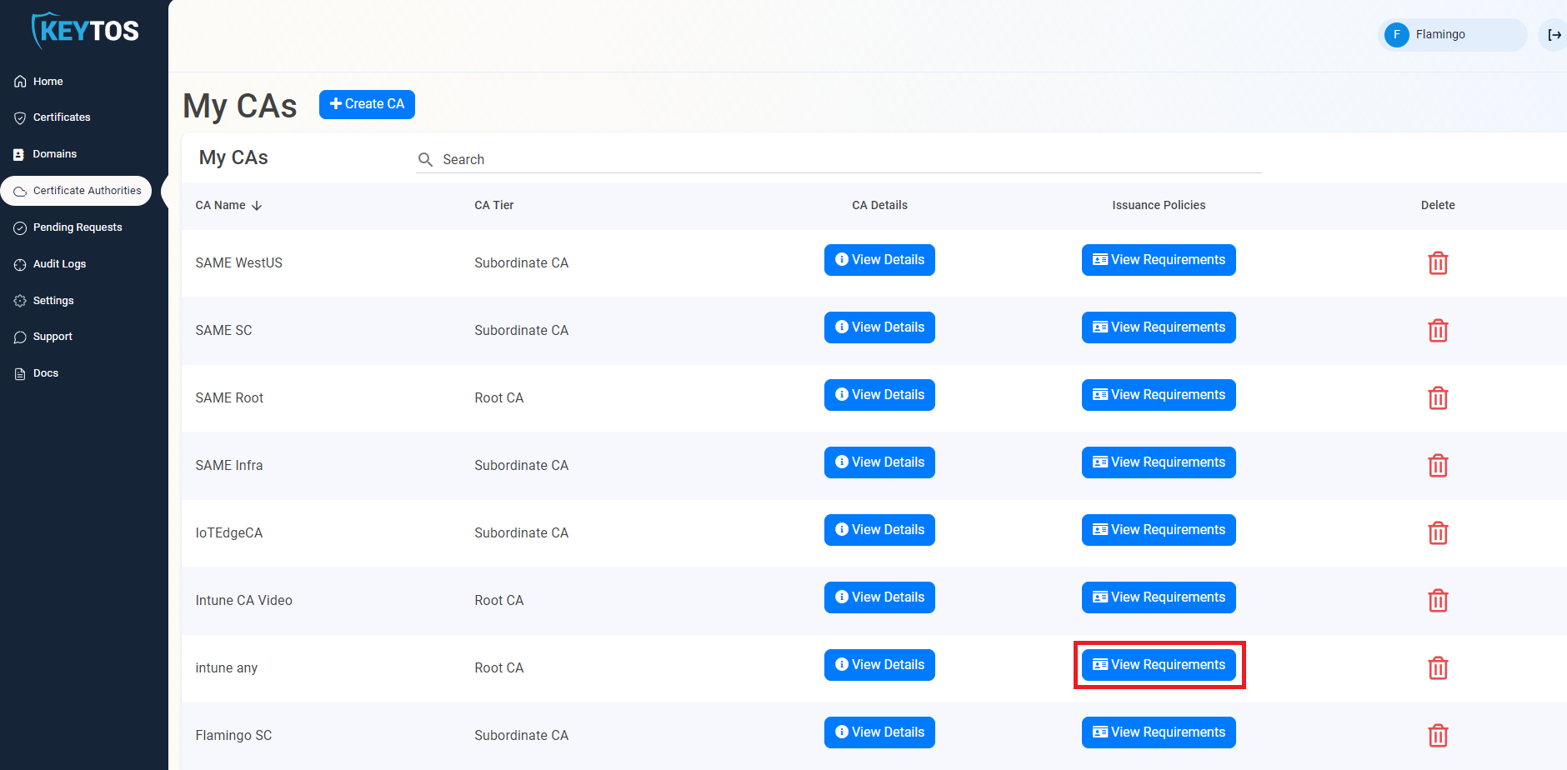Viewport: 1567px width, 770px height.
Task: Delete the intune any root CA
Action: click(1438, 667)
